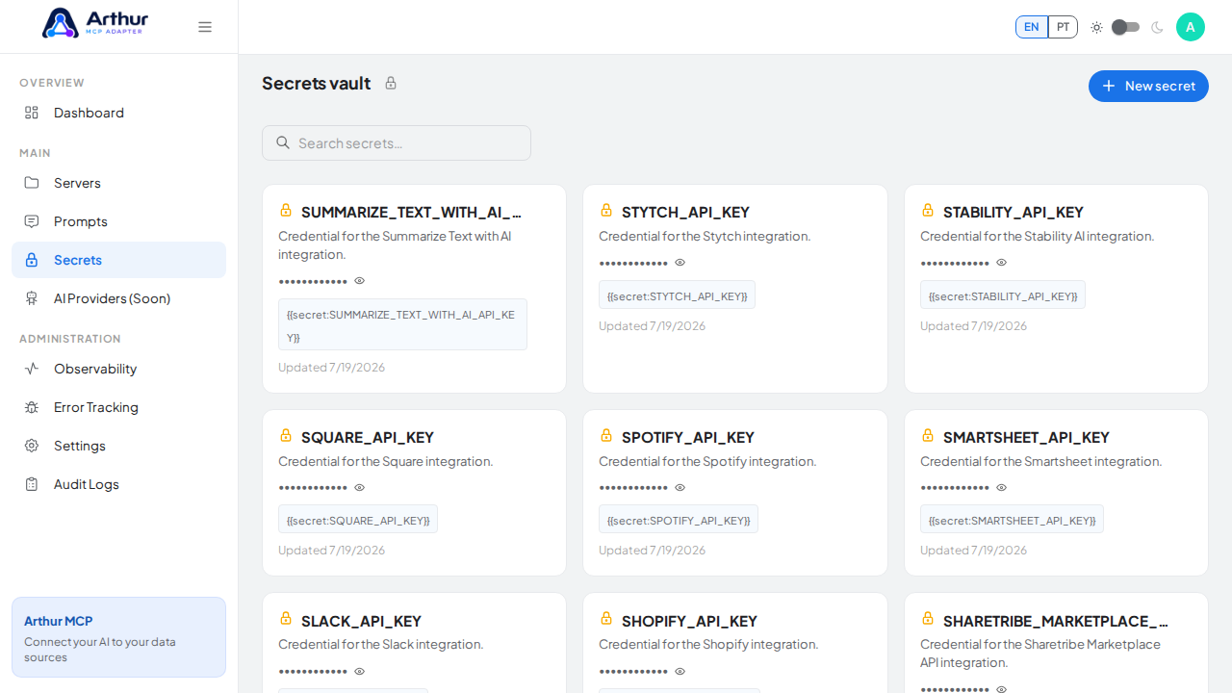Toggle the dark theme switch
This screenshot has width=1232, height=693.
pyautogui.click(x=1125, y=27)
